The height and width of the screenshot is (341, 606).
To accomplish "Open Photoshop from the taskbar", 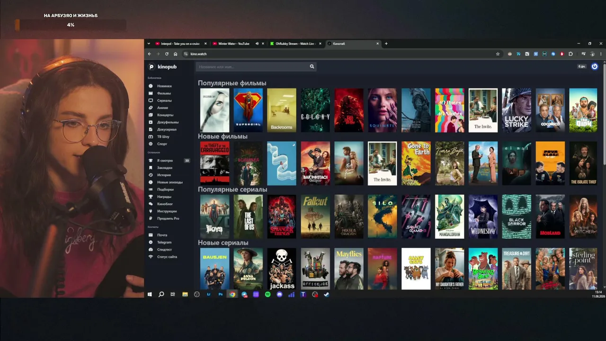I will [221, 295].
